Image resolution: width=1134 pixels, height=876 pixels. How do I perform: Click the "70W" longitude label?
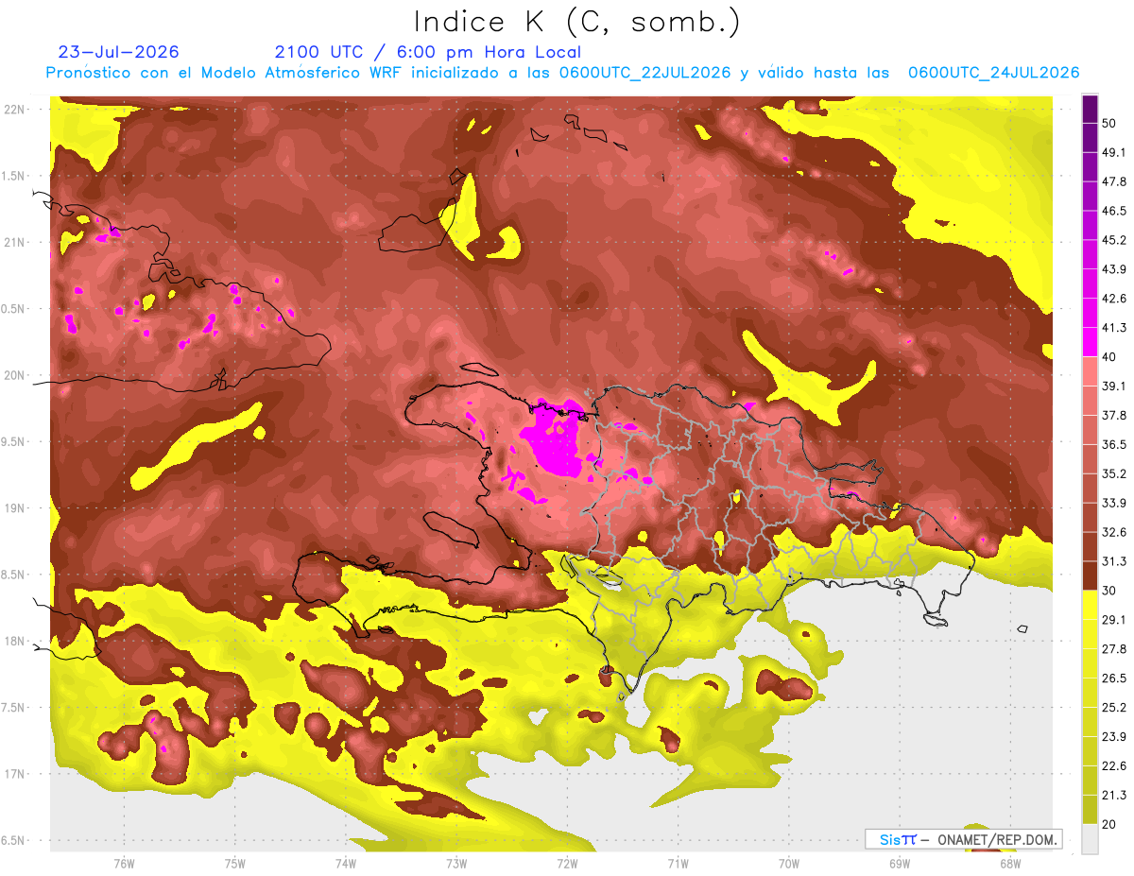click(x=788, y=863)
